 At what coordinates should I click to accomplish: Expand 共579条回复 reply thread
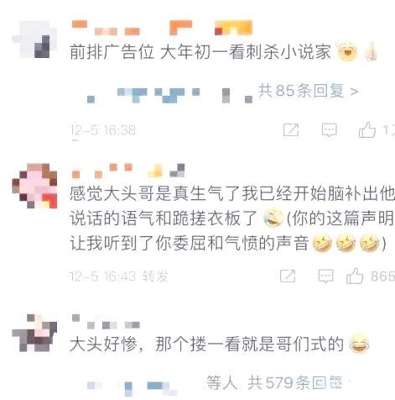295,382
